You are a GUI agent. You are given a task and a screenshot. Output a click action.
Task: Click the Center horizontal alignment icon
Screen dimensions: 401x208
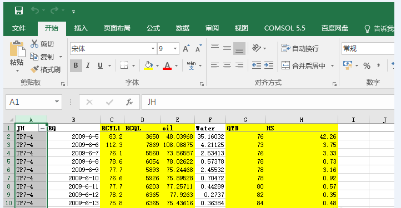227,65
